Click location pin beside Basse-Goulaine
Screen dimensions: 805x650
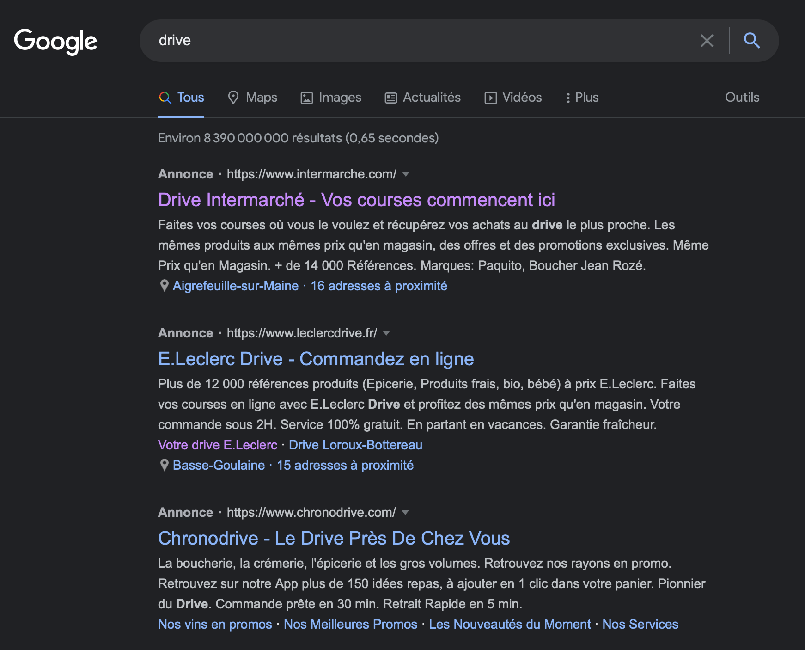pyautogui.click(x=164, y=465)
